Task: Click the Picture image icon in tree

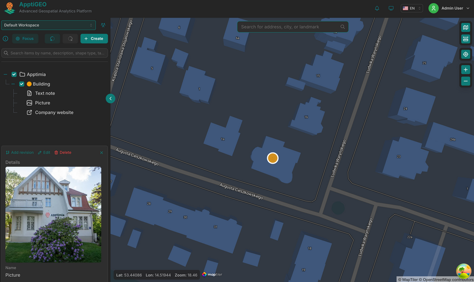Action: 29,103
